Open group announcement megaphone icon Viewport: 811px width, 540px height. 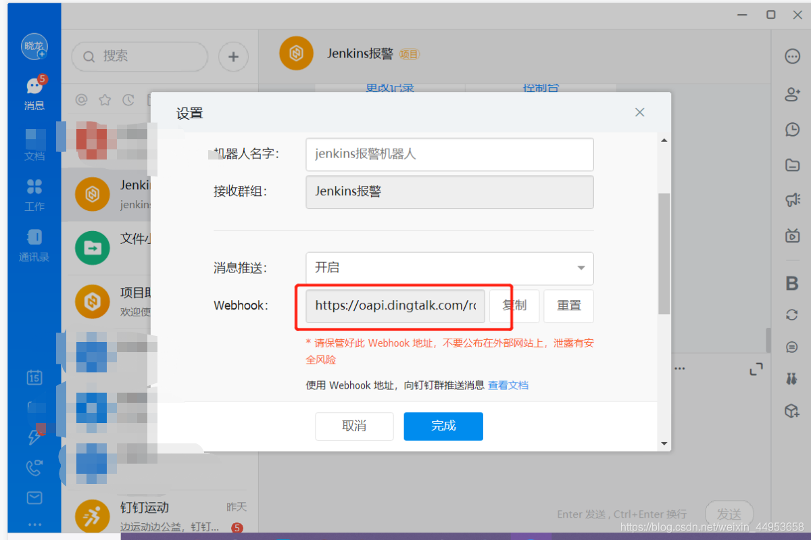tap(793, 199)
